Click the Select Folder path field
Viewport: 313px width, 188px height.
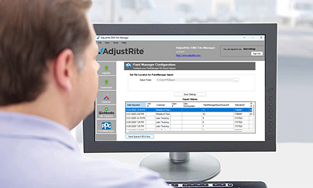coord(195,80)
